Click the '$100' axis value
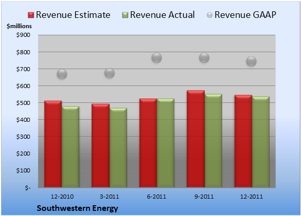The image size is (301, 216). [x=23, y=170]
